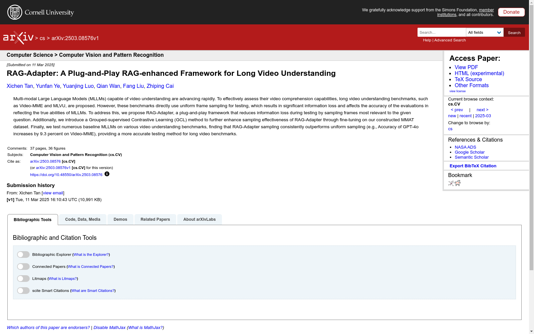Click the page vertical scrollbar
This screenshot has height=334, width=534.
click(x=531, y=167)
